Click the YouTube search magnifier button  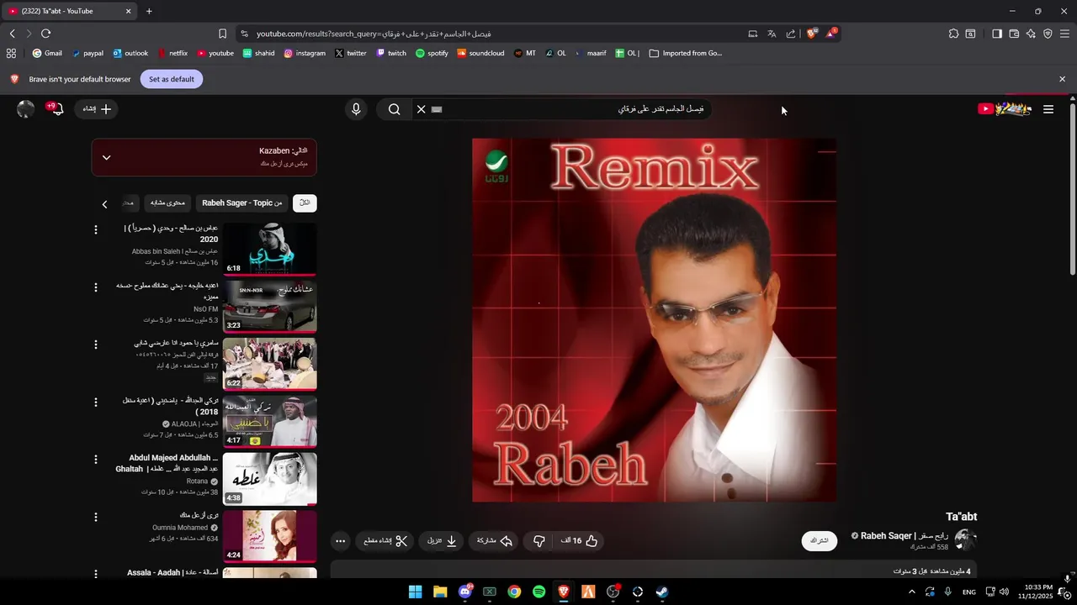[x=394, y=109]
